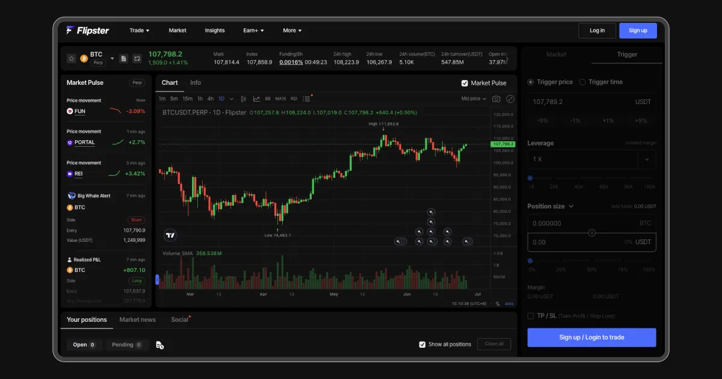
Task: Click the leverage slider handle at 1X
Action: point(530,178)
